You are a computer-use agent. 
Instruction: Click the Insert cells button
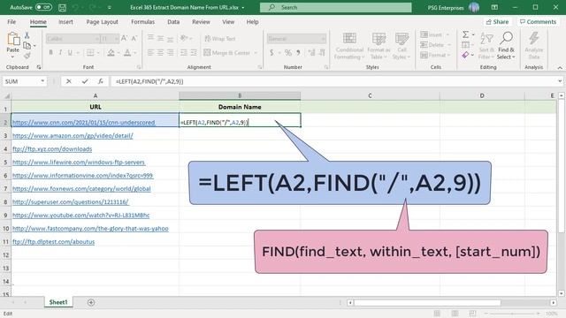pyautogui.click(x=432, y=34)
